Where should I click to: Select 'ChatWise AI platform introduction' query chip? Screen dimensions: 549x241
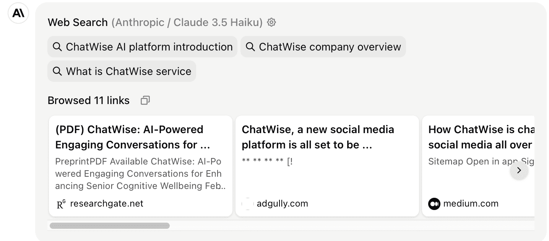coord(142,47)
